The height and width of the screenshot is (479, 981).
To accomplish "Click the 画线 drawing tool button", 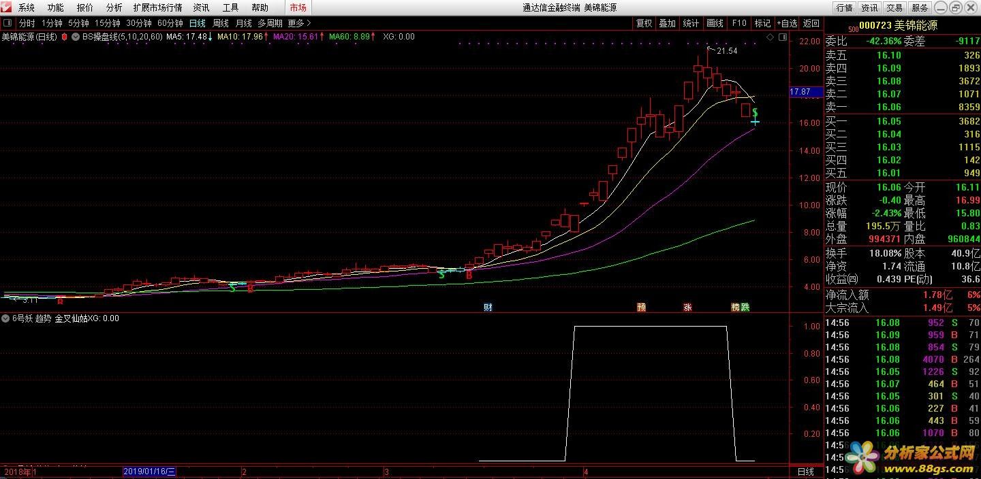I will point(715,23).
